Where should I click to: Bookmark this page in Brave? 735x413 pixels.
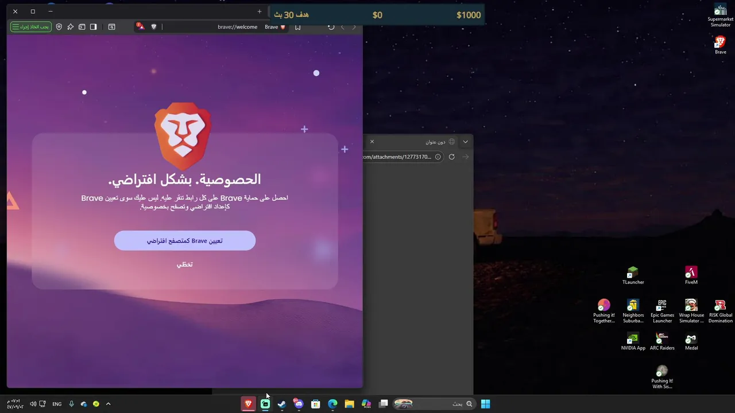click(297, 27)
